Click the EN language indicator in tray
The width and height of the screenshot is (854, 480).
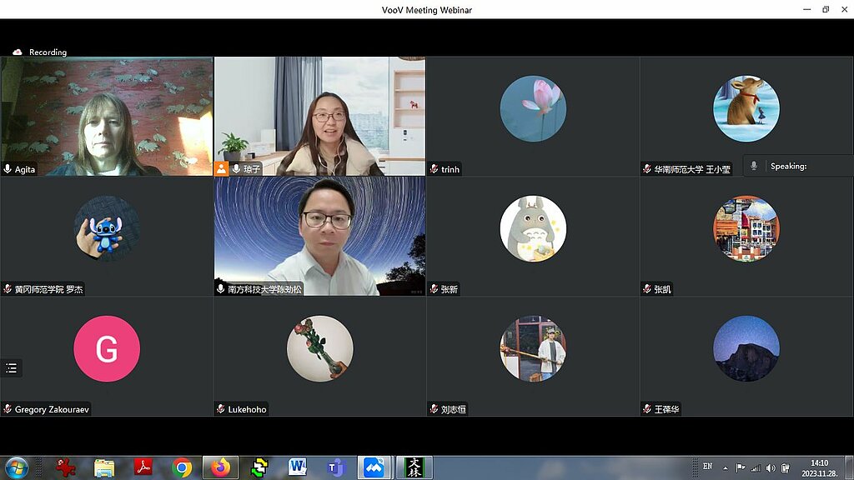[707, 466]
